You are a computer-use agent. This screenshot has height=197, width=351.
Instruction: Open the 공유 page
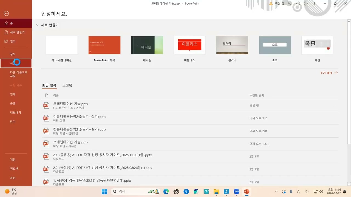coord(16,103)
